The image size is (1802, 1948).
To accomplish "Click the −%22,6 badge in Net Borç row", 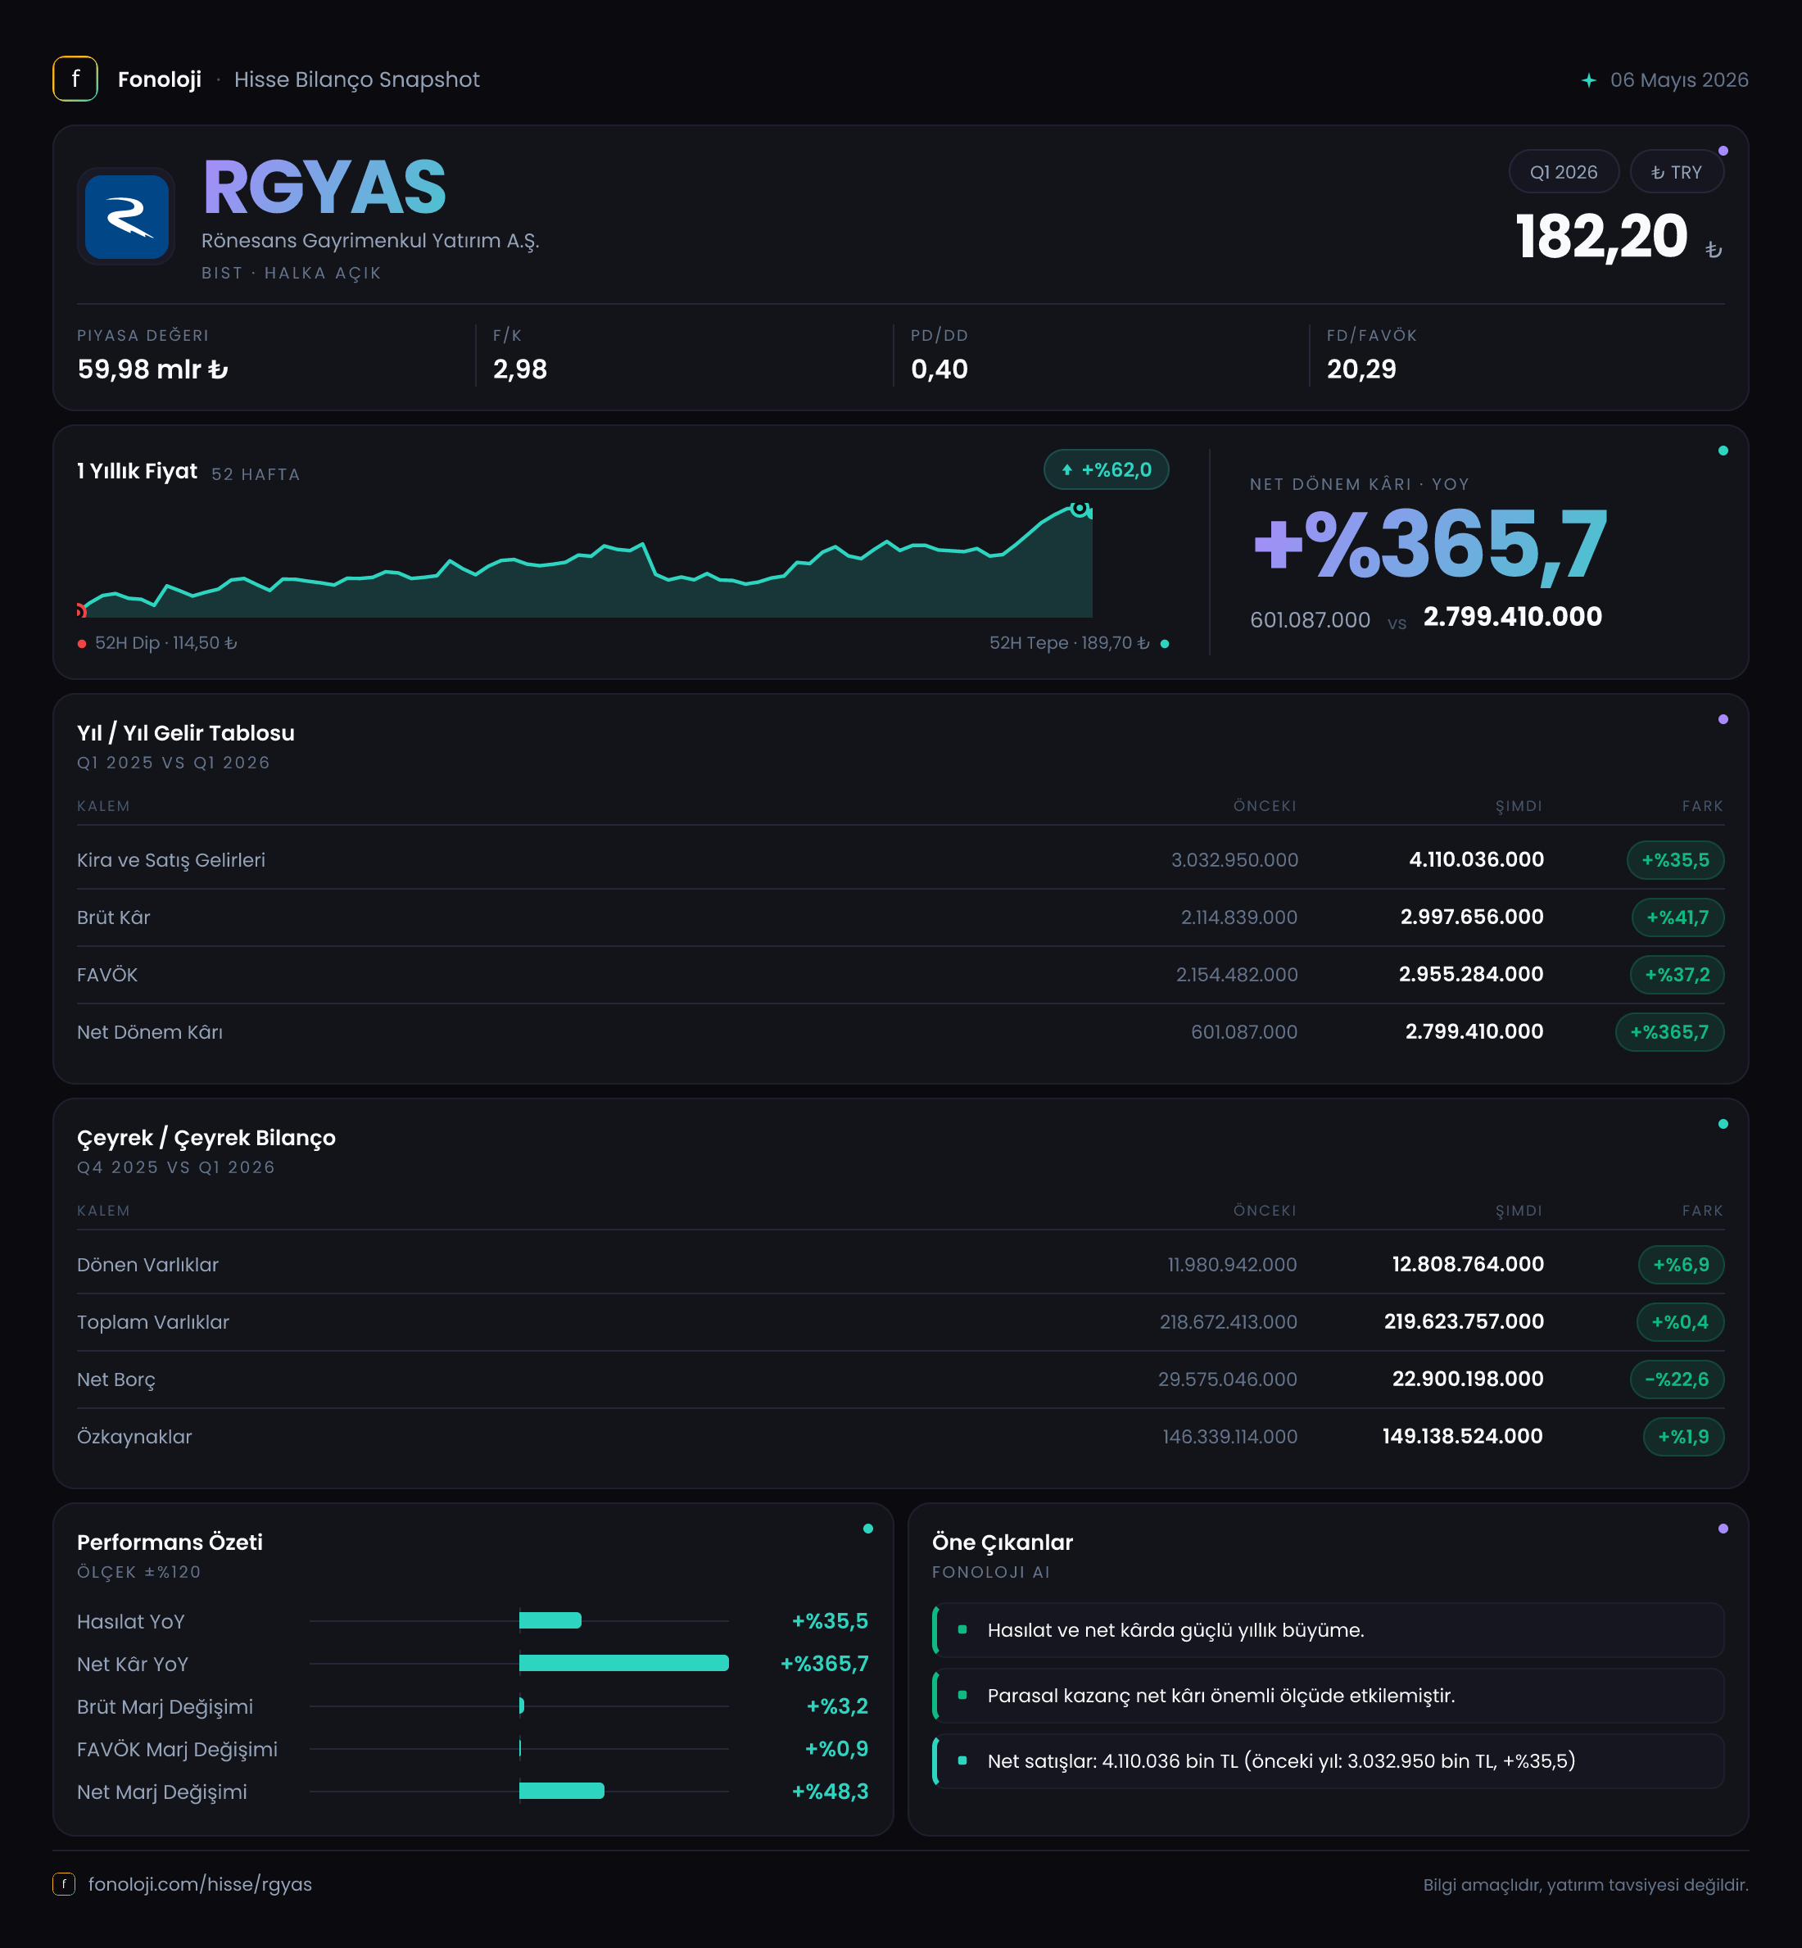I will coord(1677,1379).
